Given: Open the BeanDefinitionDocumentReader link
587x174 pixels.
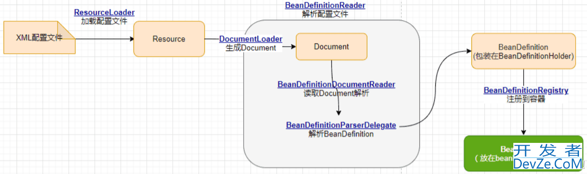Looking at the screenshot, I should tap(336, 84).
